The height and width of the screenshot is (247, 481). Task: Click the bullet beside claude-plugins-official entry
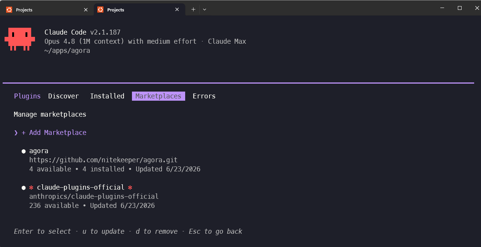tap(24, 188)
